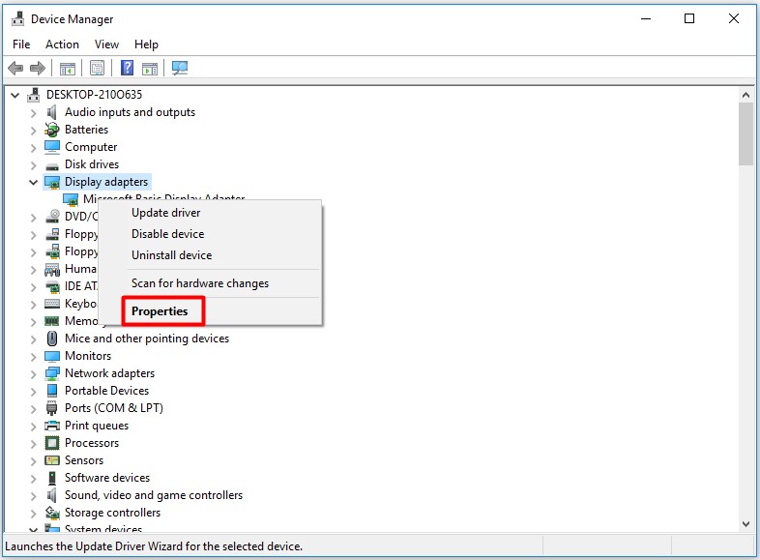Click Show/Hide Console Tree toolbar icon
The width and height of the screenshot is (760, 560).
pyautogui.click(x=68, y=69)
